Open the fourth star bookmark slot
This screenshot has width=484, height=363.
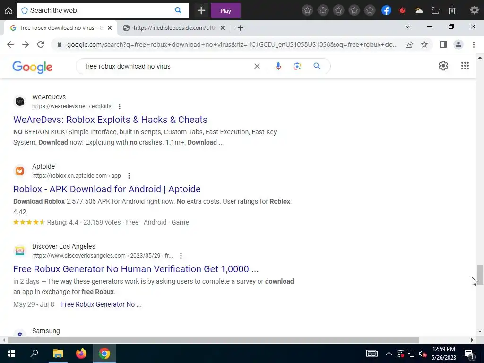click(354, 10)
